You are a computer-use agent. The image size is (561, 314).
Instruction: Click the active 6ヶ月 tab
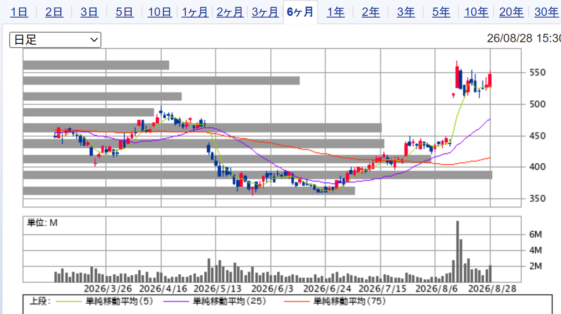(300, 12)
